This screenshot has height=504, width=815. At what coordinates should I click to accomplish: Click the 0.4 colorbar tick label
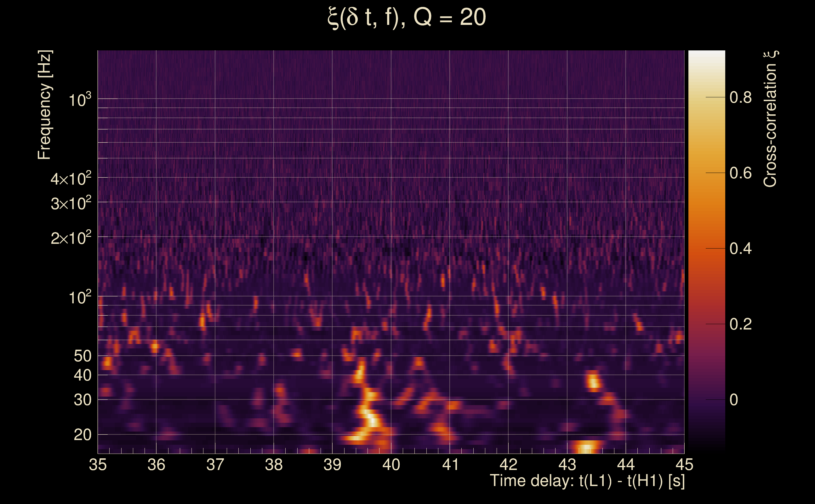740,249
